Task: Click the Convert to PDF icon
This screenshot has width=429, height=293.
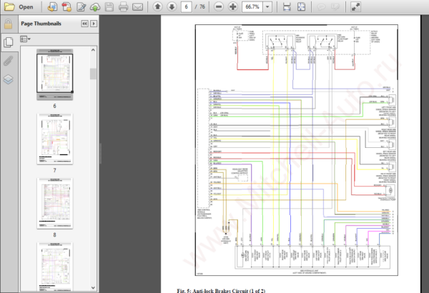Action: [x=66, y=6]
